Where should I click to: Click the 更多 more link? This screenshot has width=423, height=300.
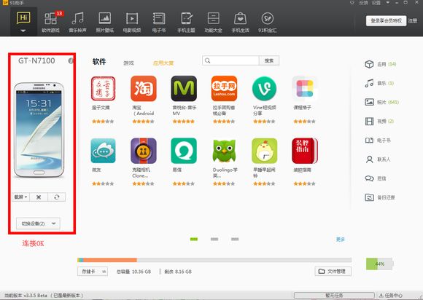(x=341, y=240)
